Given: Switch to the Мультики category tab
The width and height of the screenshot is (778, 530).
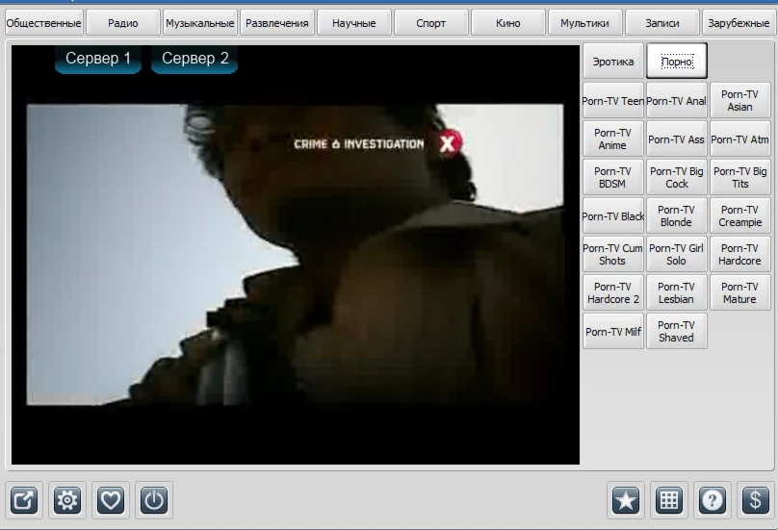Looking at the screenshot, I should pos(585,23).
